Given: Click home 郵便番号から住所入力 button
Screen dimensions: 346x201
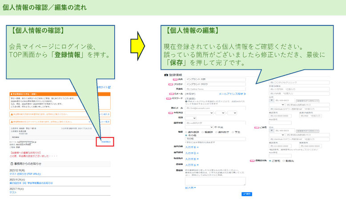Looking at the screenshot, I should 307,131.
